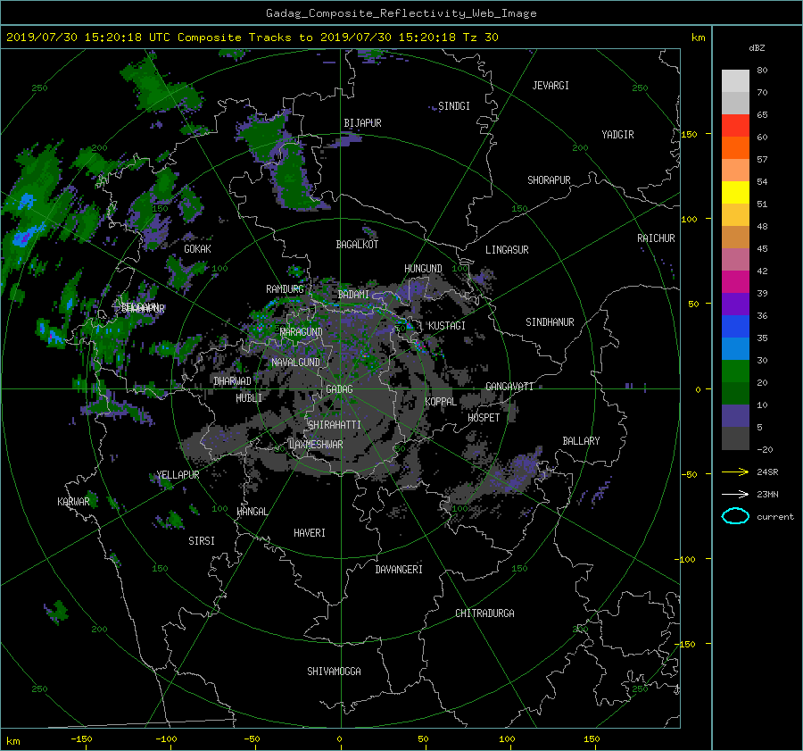The image size is (803, 751).
Task: Click the 'dBZ' legend heading
Action: tap(757, 47)
